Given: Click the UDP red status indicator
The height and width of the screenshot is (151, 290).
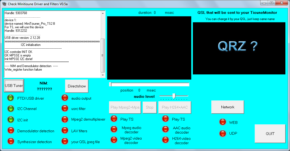Looking at the screenshot, I should 223,133.
